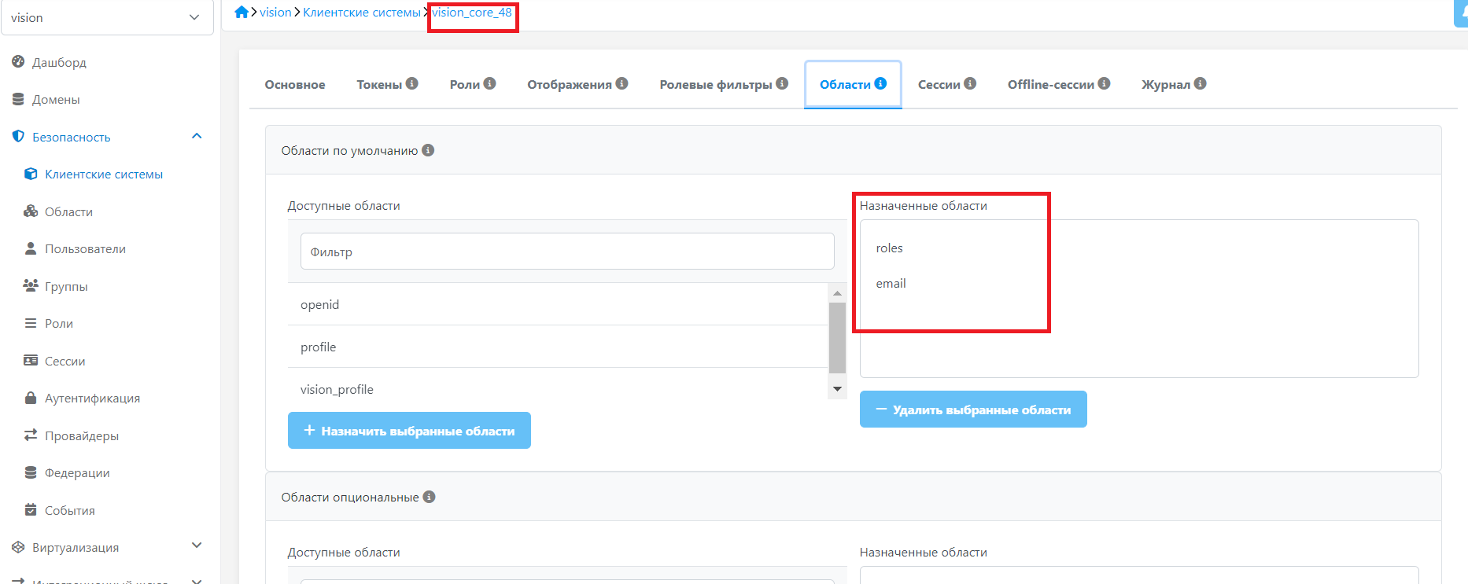This screenshot has width=1468, height=584.
Task: Switch to the Сессии tab
Action: click(x=939, y=85)
